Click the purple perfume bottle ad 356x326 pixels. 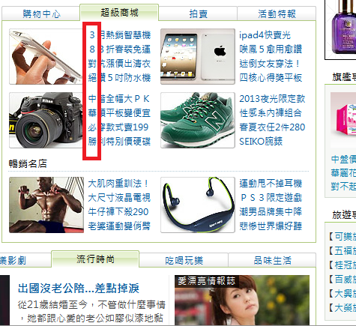pyautogui.click(x=340, y=29)
